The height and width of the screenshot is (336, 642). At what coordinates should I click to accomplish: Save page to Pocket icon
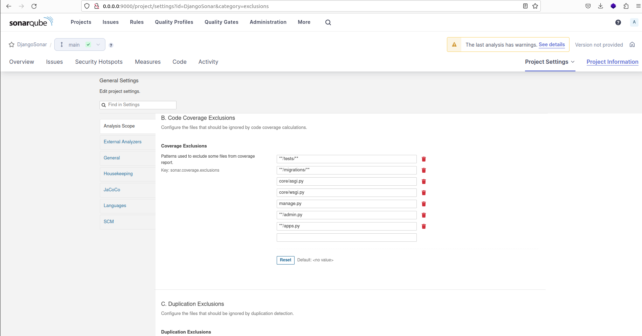pyautogui.click(x=588, y=6)
